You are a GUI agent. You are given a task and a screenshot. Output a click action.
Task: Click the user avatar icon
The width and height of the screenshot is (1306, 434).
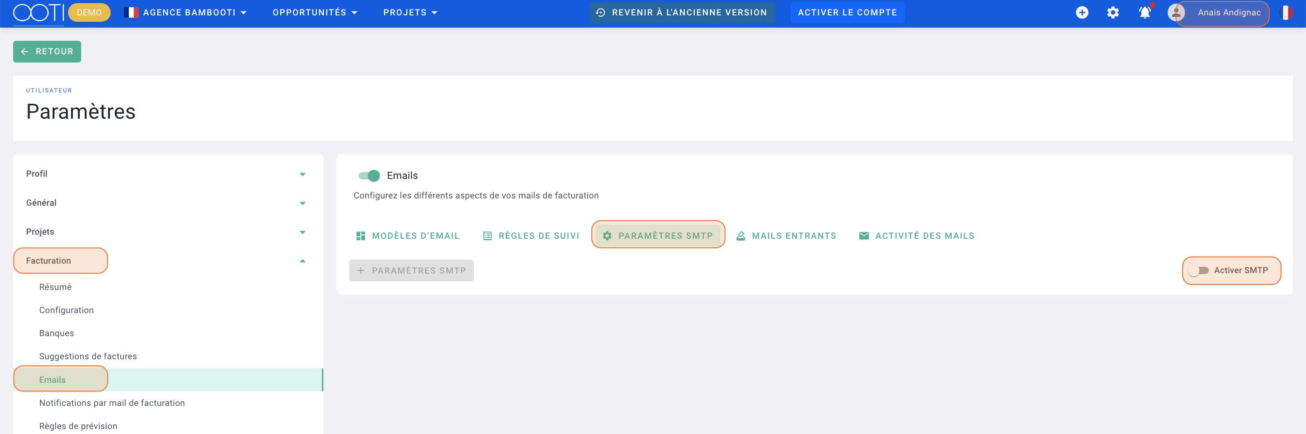pyautogui.click(x=1176, y=13)
